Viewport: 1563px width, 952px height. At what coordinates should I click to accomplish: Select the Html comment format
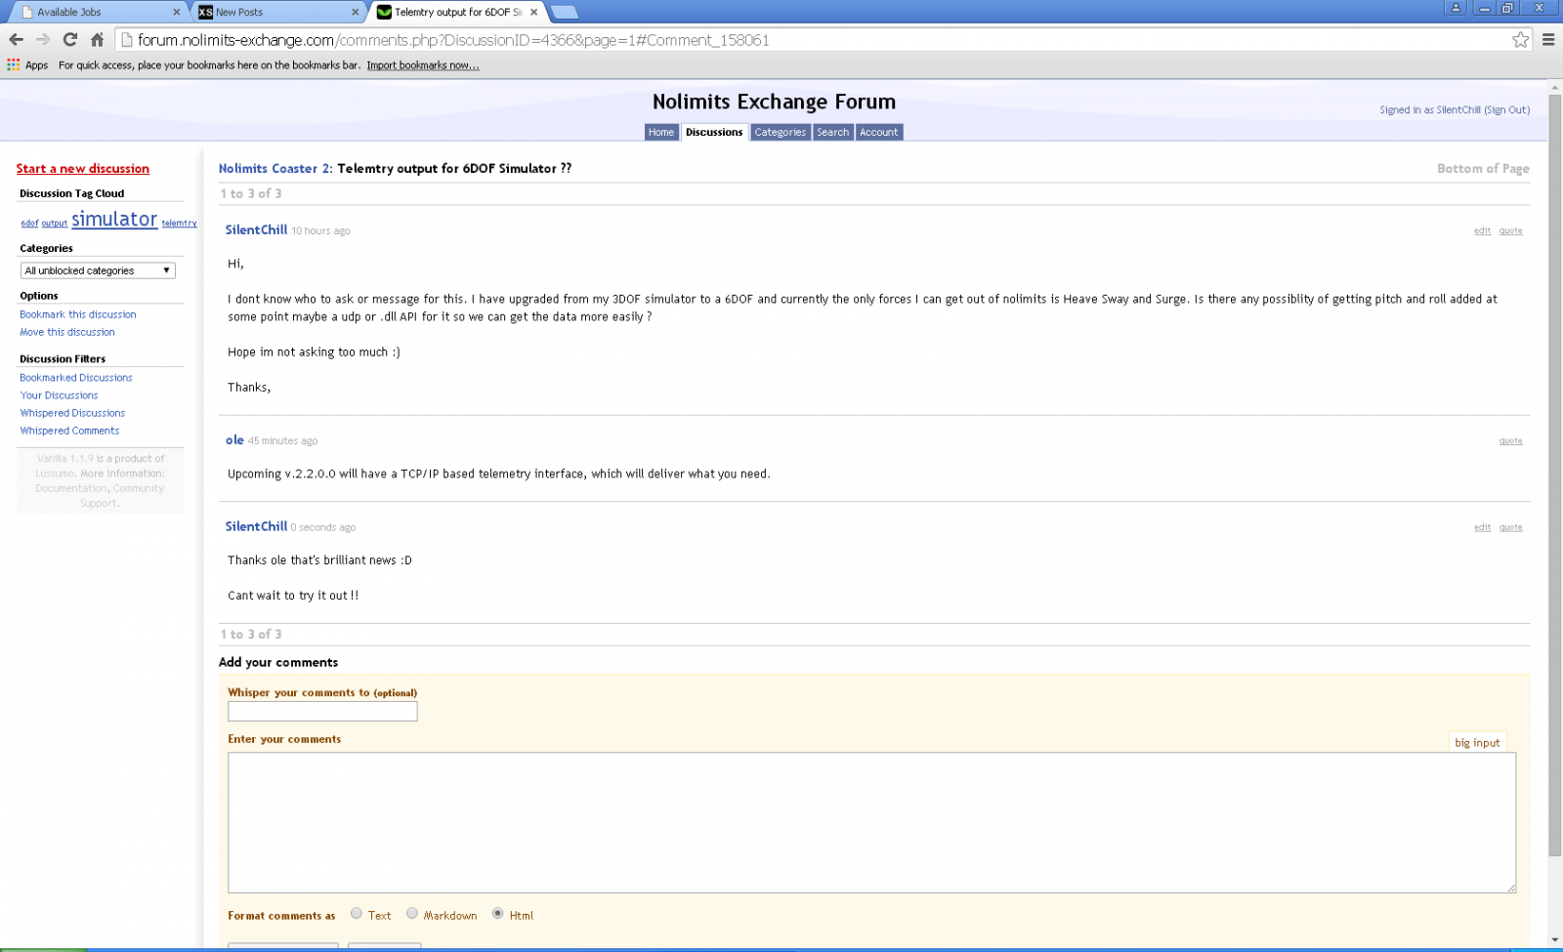click(x=498, y=914)
